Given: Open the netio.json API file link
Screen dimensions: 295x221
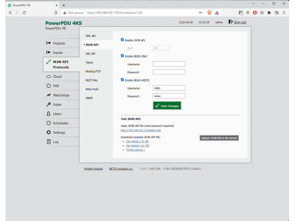Looking at the screenshot, I should click(x=141, y=130).
